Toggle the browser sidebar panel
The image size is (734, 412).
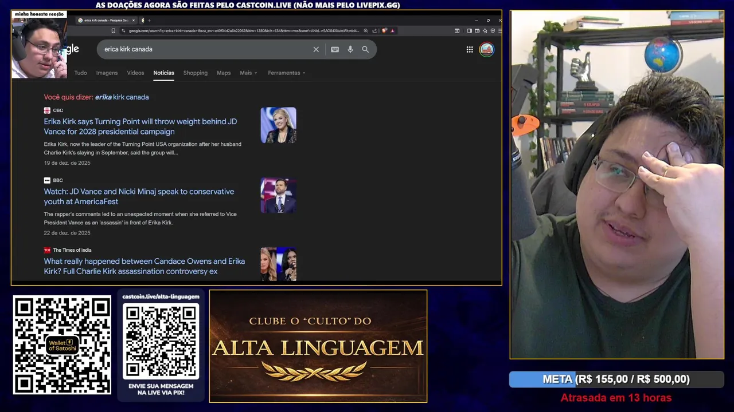pos(469,31)
